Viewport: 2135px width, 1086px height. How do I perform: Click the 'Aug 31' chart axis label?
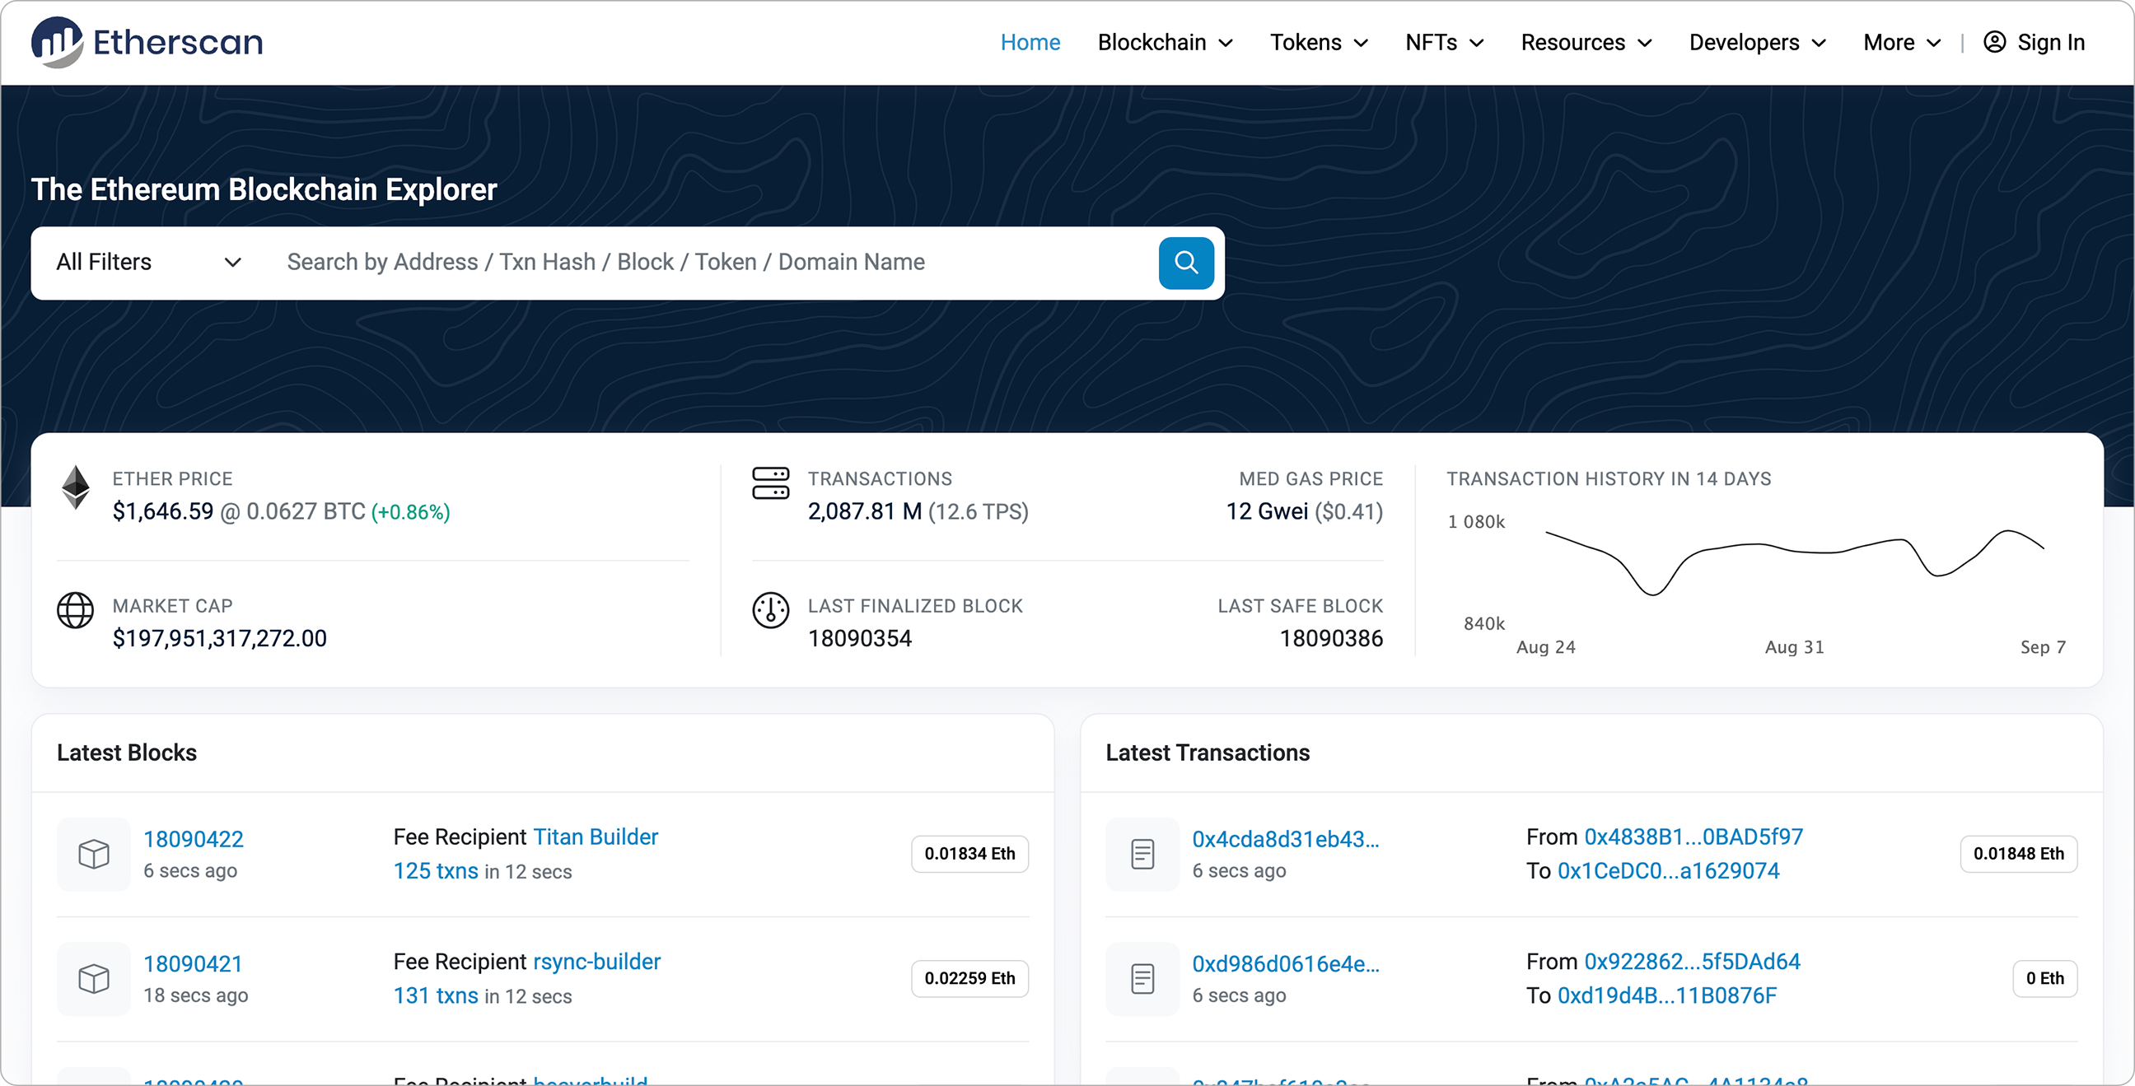1794,648
